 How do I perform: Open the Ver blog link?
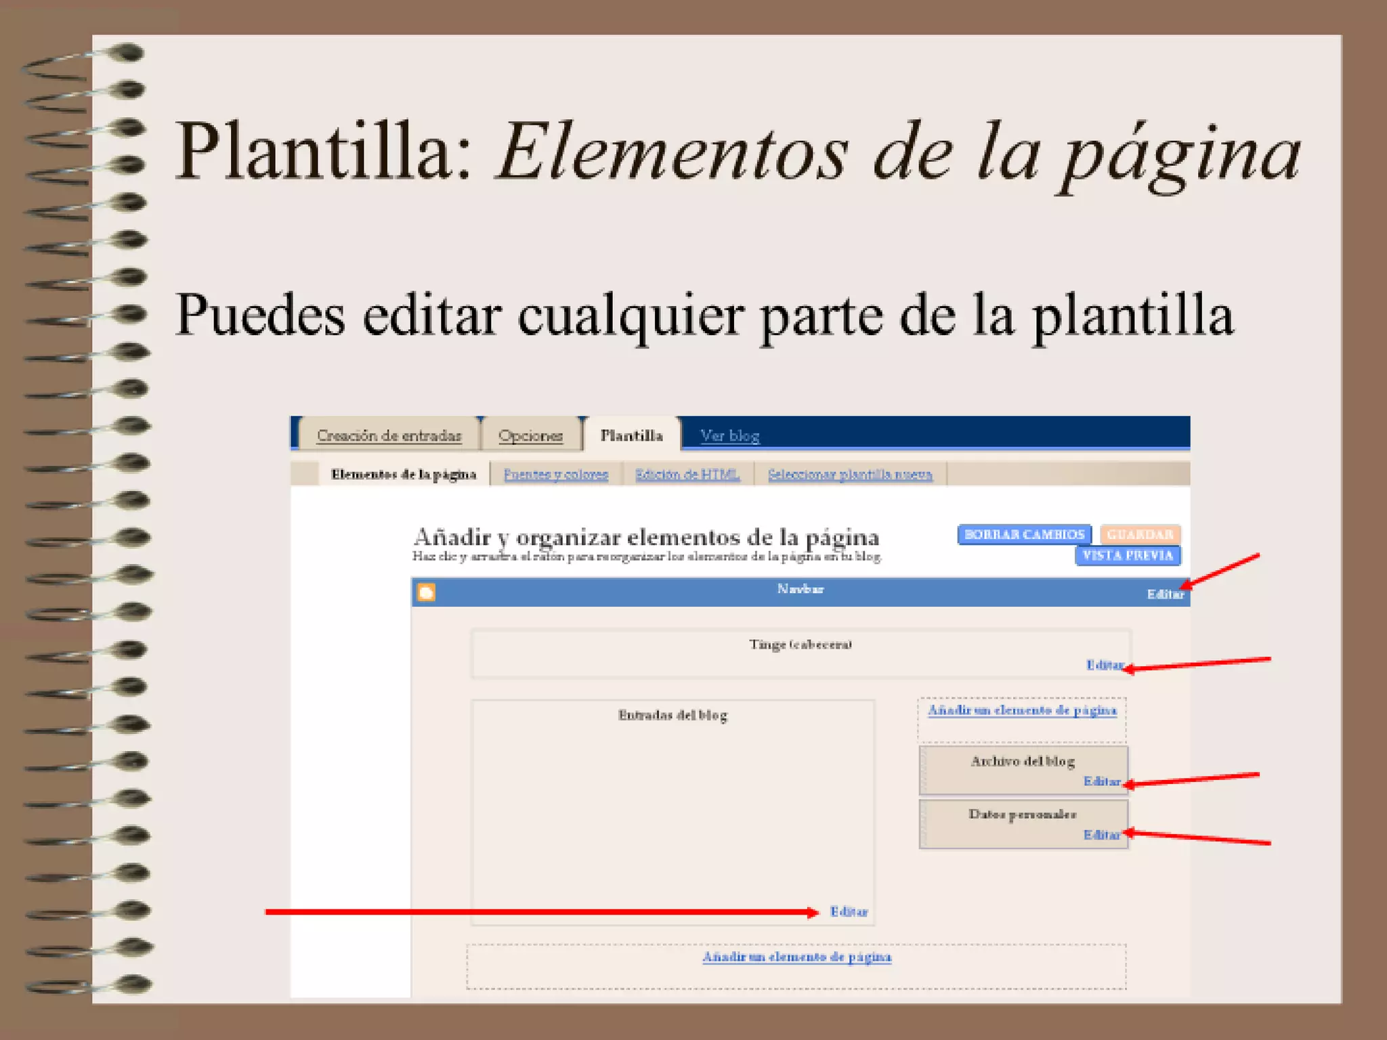tap(729, 436)
